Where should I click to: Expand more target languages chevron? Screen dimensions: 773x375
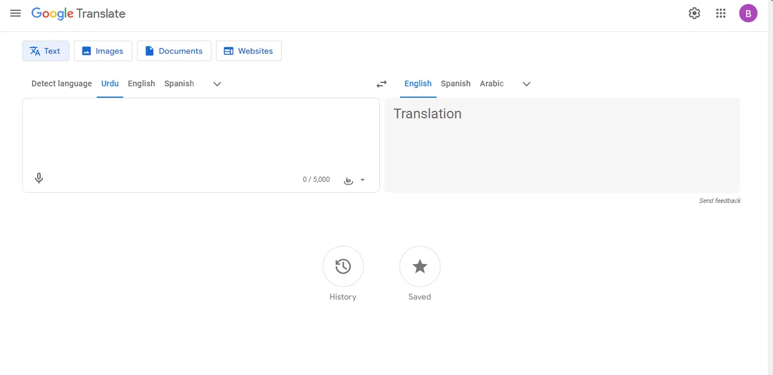pos(527,84)
